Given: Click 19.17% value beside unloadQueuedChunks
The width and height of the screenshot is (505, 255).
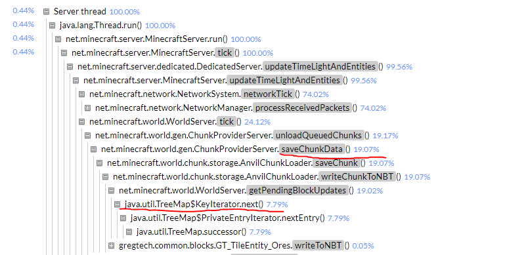Looking at the screenshot, I should coord(385,136).
